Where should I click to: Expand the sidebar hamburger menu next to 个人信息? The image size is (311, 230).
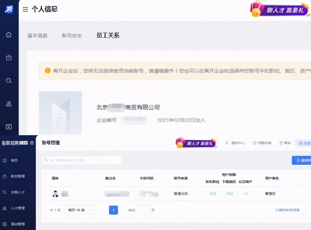(25, 9)
